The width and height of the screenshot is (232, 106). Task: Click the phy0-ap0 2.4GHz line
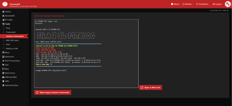[68, 60]
